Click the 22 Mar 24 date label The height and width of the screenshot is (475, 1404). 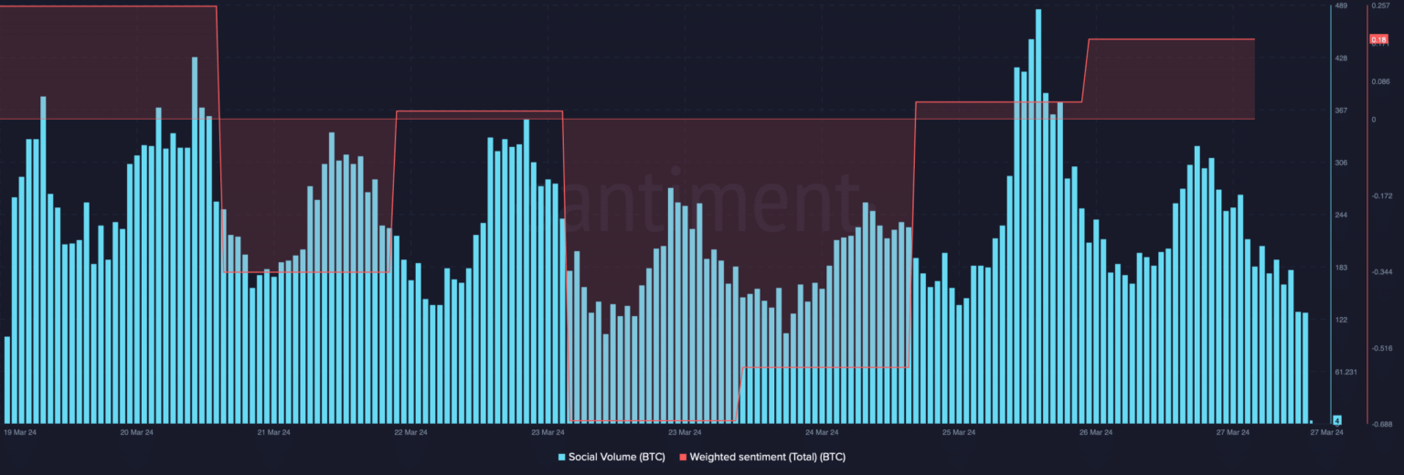pyautogui.click(x=410, y=432)
